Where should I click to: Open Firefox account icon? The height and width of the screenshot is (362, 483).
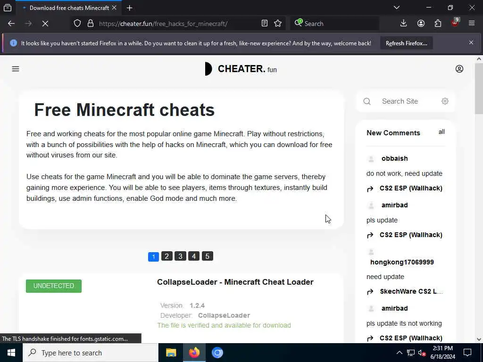click(x=421, y=24)
